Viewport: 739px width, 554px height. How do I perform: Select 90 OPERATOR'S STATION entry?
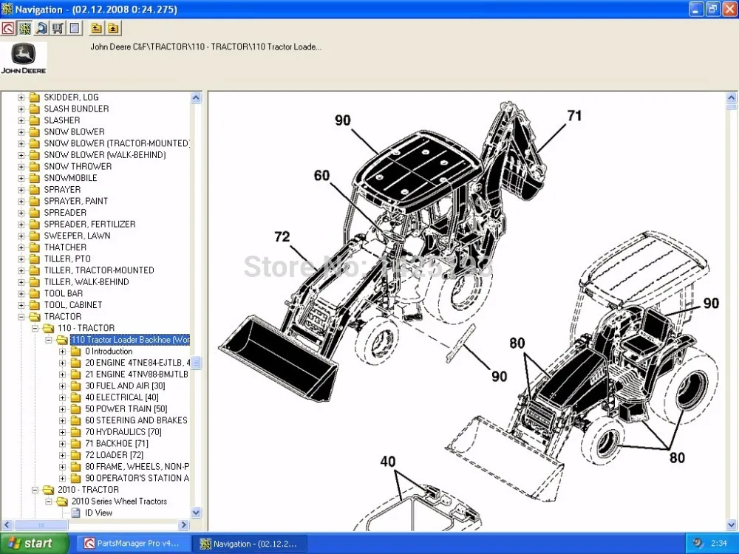(x=137, y=478)
